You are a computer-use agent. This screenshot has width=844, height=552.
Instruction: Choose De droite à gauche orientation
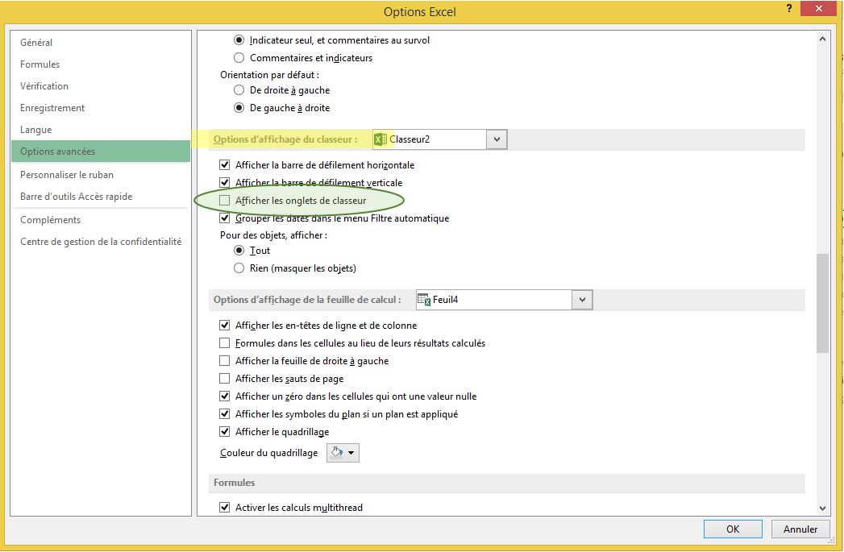click(x=239, y=90)
